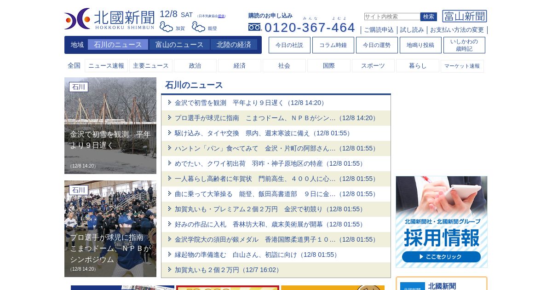552x290 pixels.
Task: Focus the site search input field
Action: tap(392, 17)
